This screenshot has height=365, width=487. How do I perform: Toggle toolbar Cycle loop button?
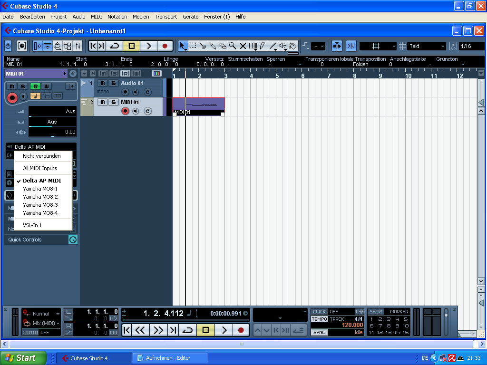coord(114,46)
